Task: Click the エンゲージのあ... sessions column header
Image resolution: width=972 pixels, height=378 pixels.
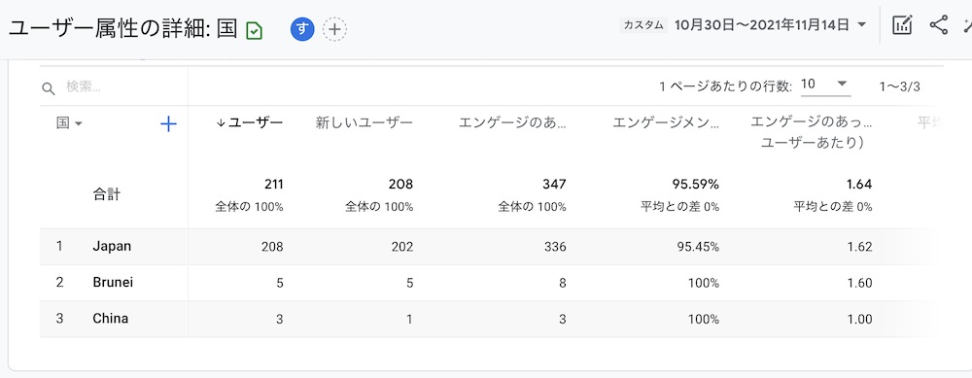Action: pyautogui.click(x=512, y=122)
